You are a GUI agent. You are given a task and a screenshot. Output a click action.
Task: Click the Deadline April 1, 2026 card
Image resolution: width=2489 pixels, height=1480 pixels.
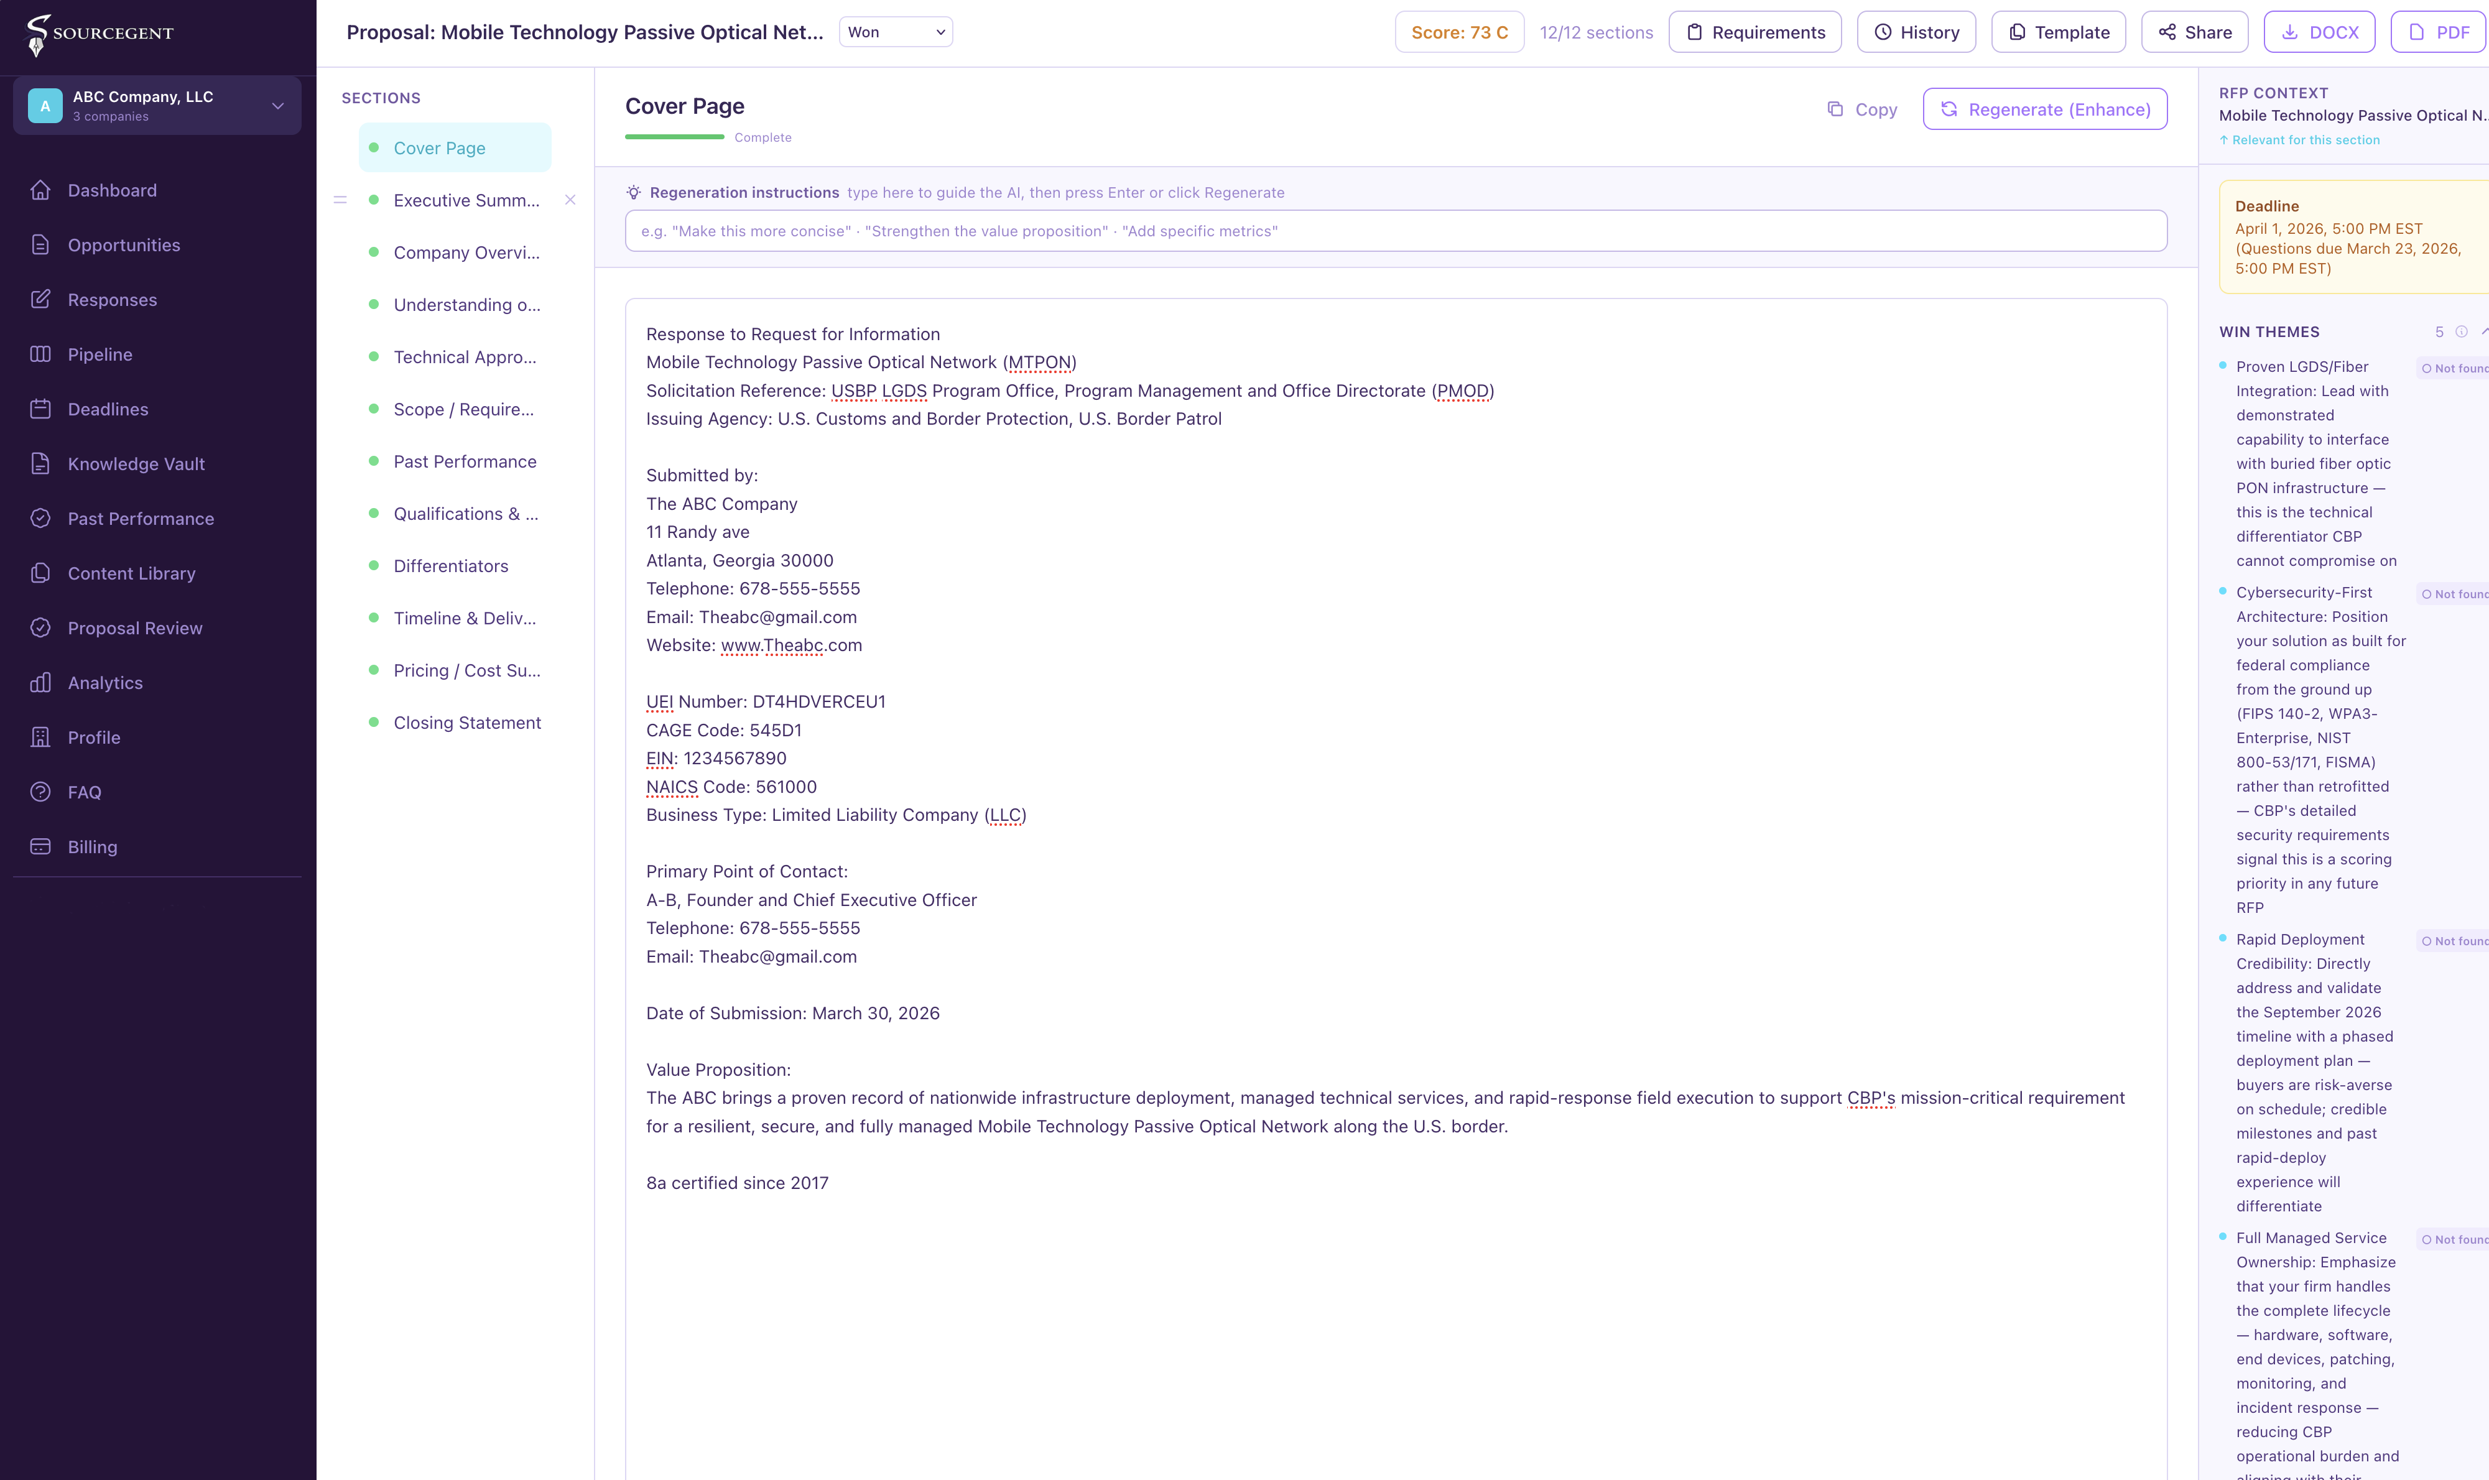pos(2355,238)
